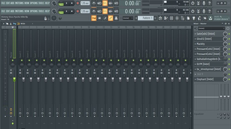Open the Channel rack icon in the shortcut toolbar

click(x=171, y=18)
